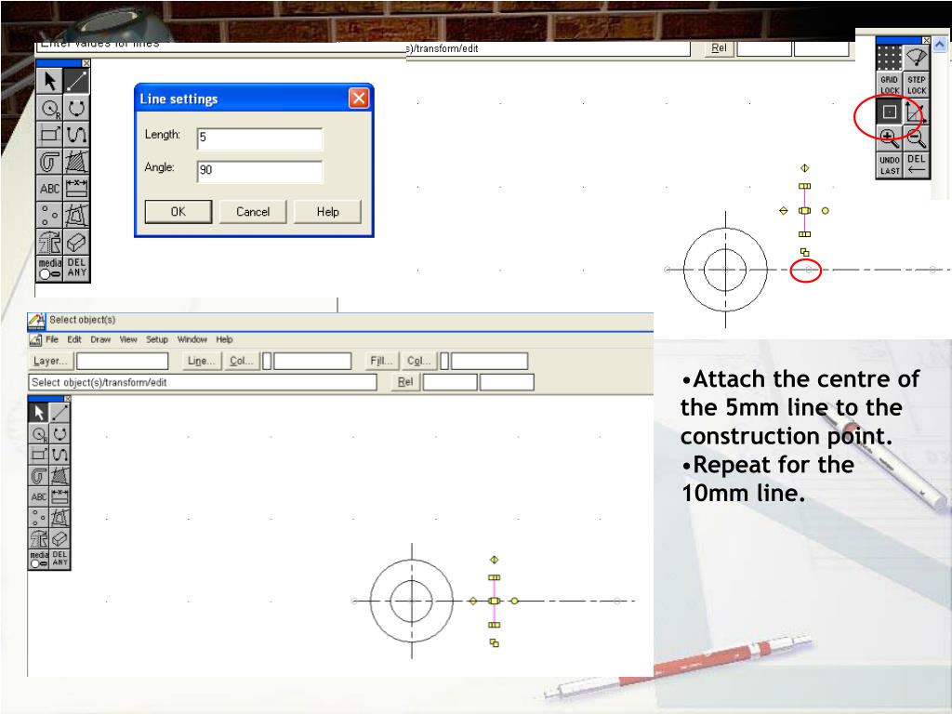952x714 pixels.
Task: Close the Line settings dialog
Action: 359,98
